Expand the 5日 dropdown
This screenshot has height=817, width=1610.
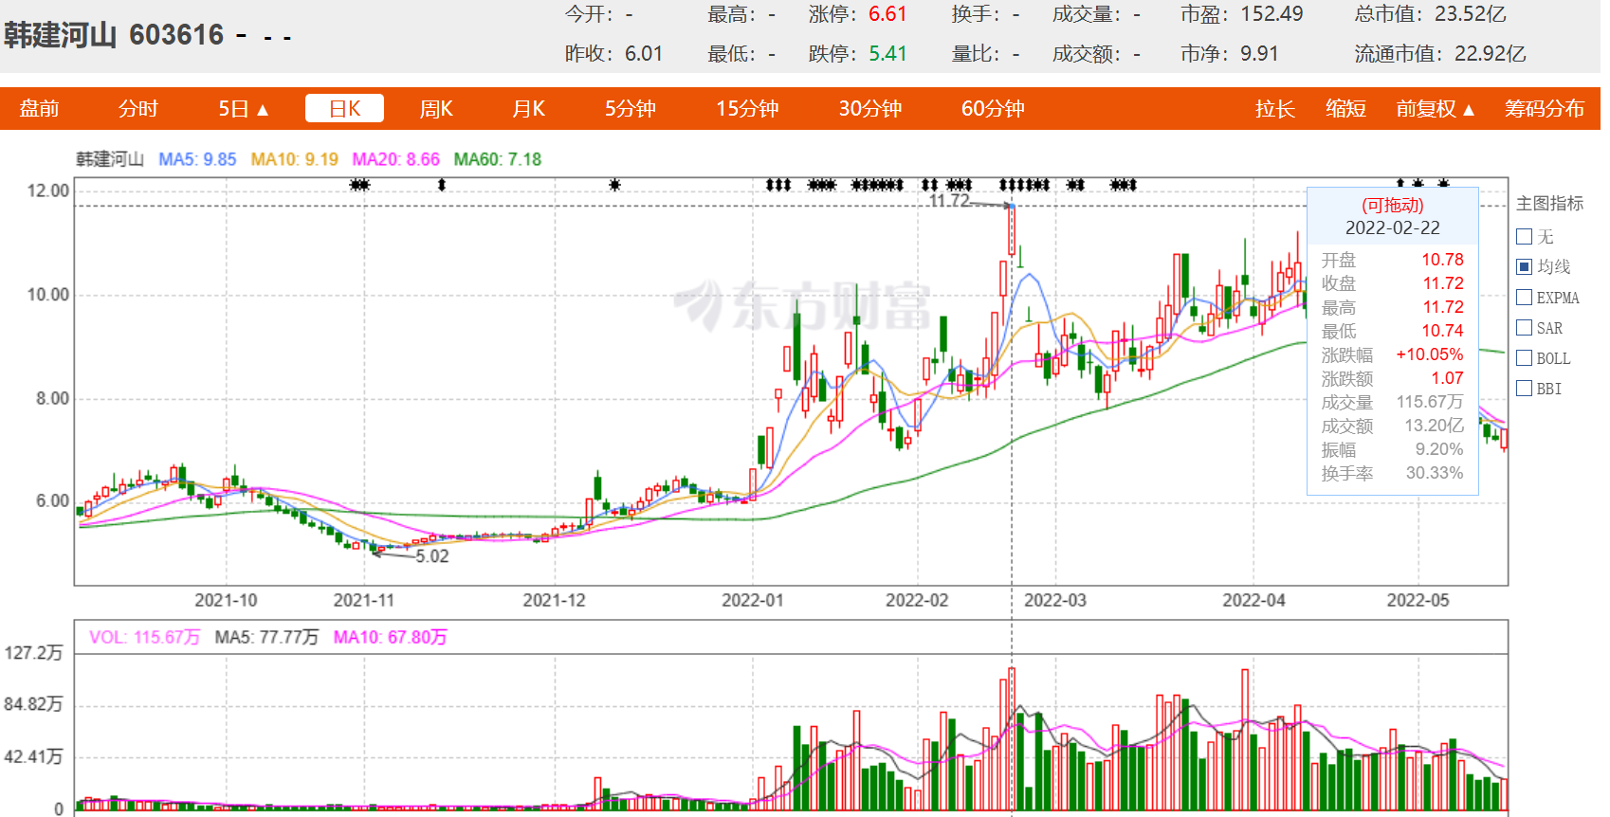click(x=244, y=109)
